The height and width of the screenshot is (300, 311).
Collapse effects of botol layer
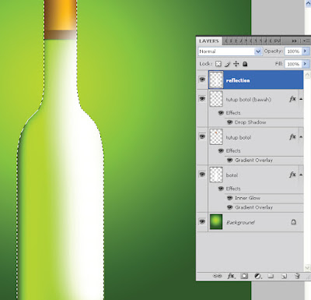click(301, 175)
